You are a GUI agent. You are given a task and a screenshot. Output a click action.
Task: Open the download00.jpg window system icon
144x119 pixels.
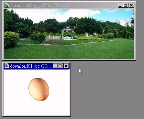pos(7,5)
